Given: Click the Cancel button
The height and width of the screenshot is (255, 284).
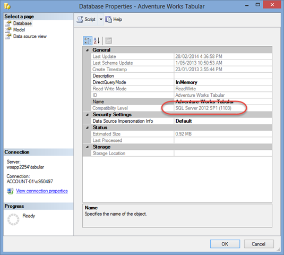Looking at the screenshot, I should point(259,244).
